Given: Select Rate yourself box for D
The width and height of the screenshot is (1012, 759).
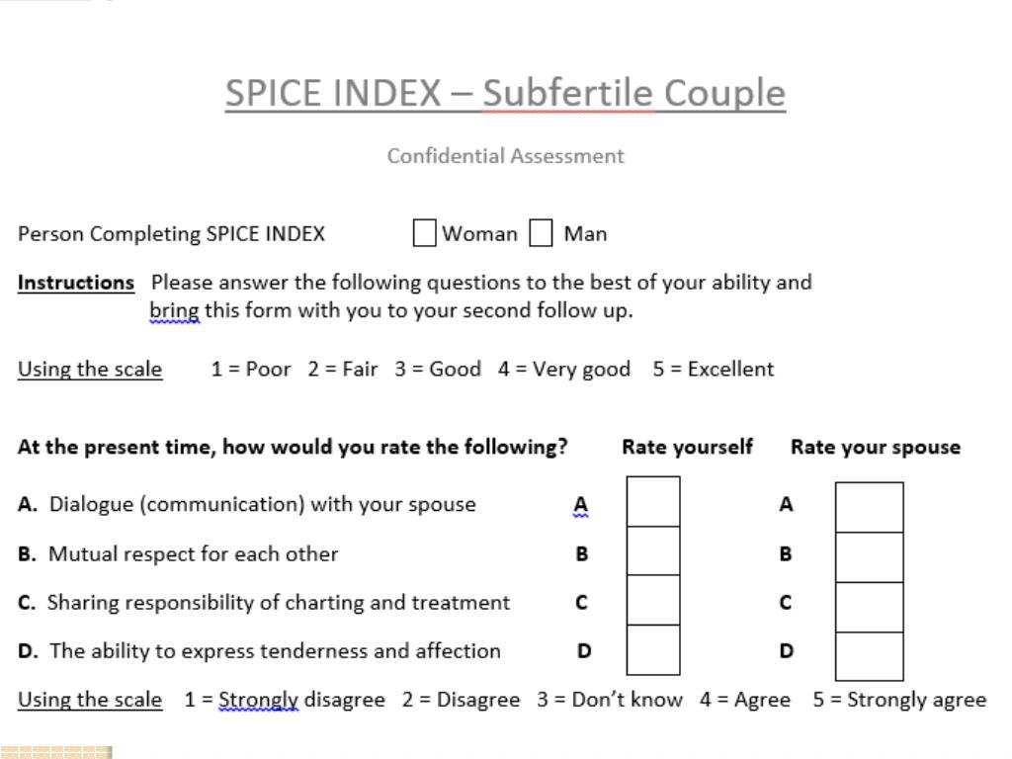Looking at the screenshot, I should point(653,649).
